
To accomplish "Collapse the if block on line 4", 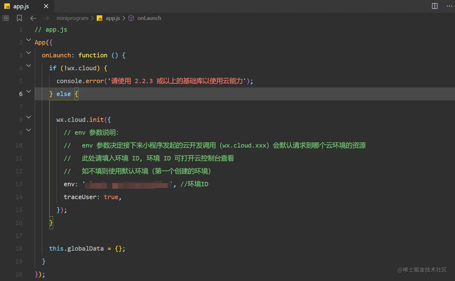I will point(29,66).
